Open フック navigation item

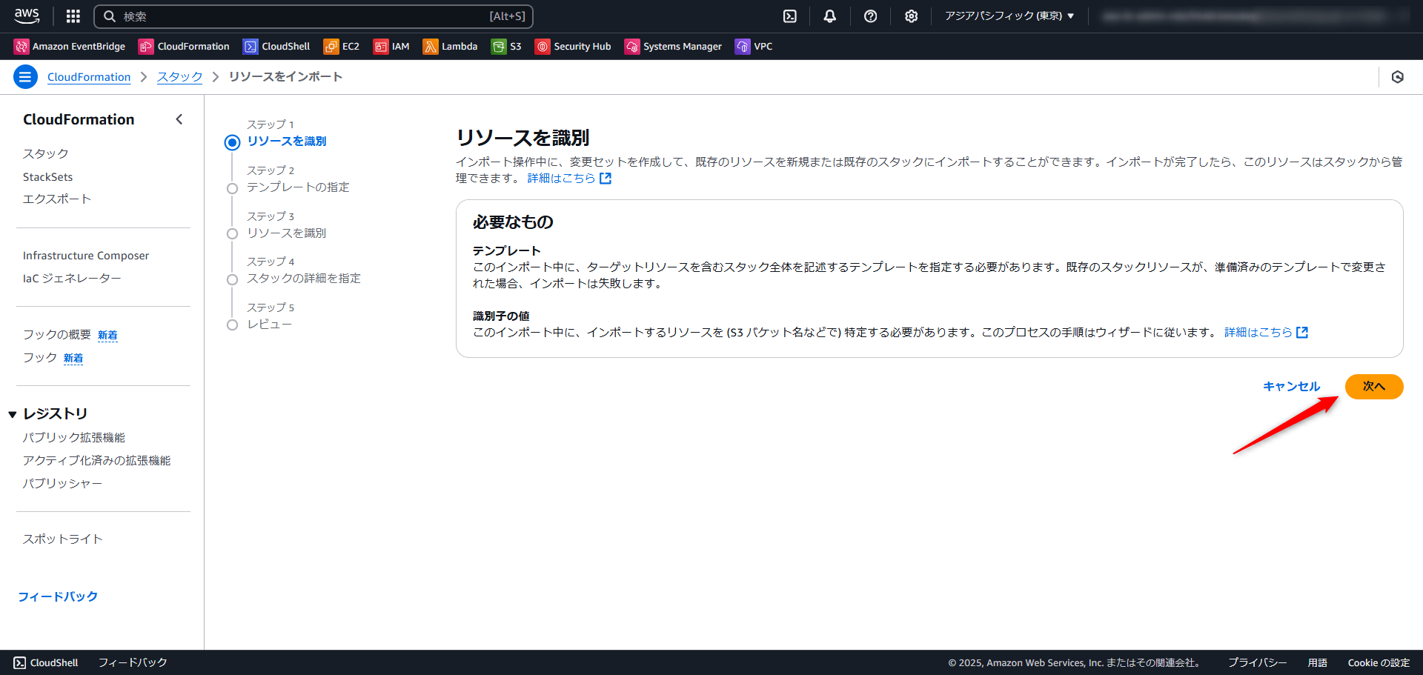(40, 358)
